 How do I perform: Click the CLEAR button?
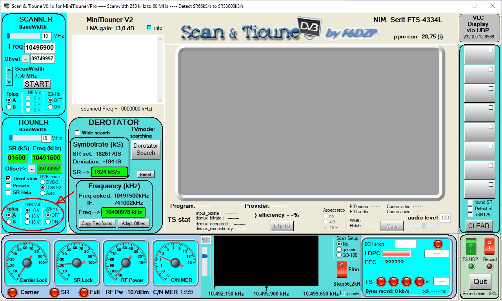(x=479, y=226)
